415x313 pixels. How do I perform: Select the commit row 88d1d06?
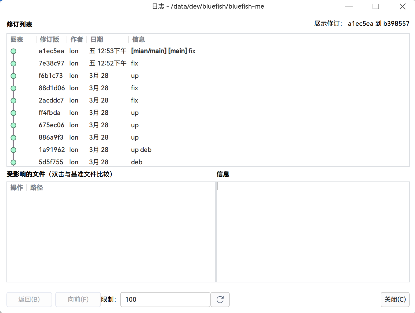[x=107, y=88]
